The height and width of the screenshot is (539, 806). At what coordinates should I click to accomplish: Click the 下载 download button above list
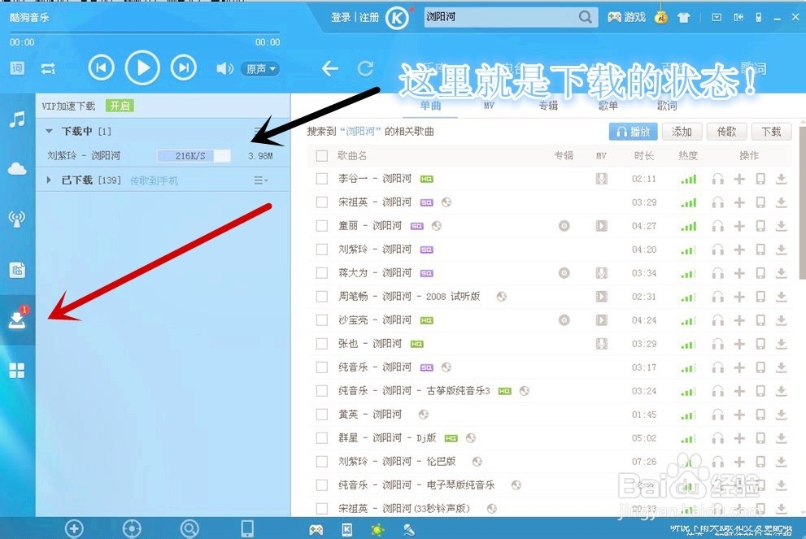click(x=771, y=132)
